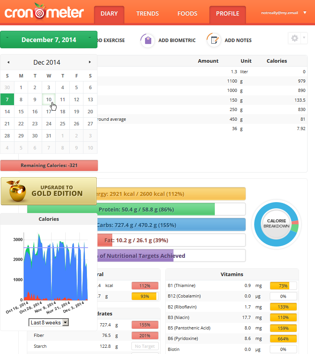Open the TRENDS tab
Viewport: 315px width, 354px height.
pos(147,14)
